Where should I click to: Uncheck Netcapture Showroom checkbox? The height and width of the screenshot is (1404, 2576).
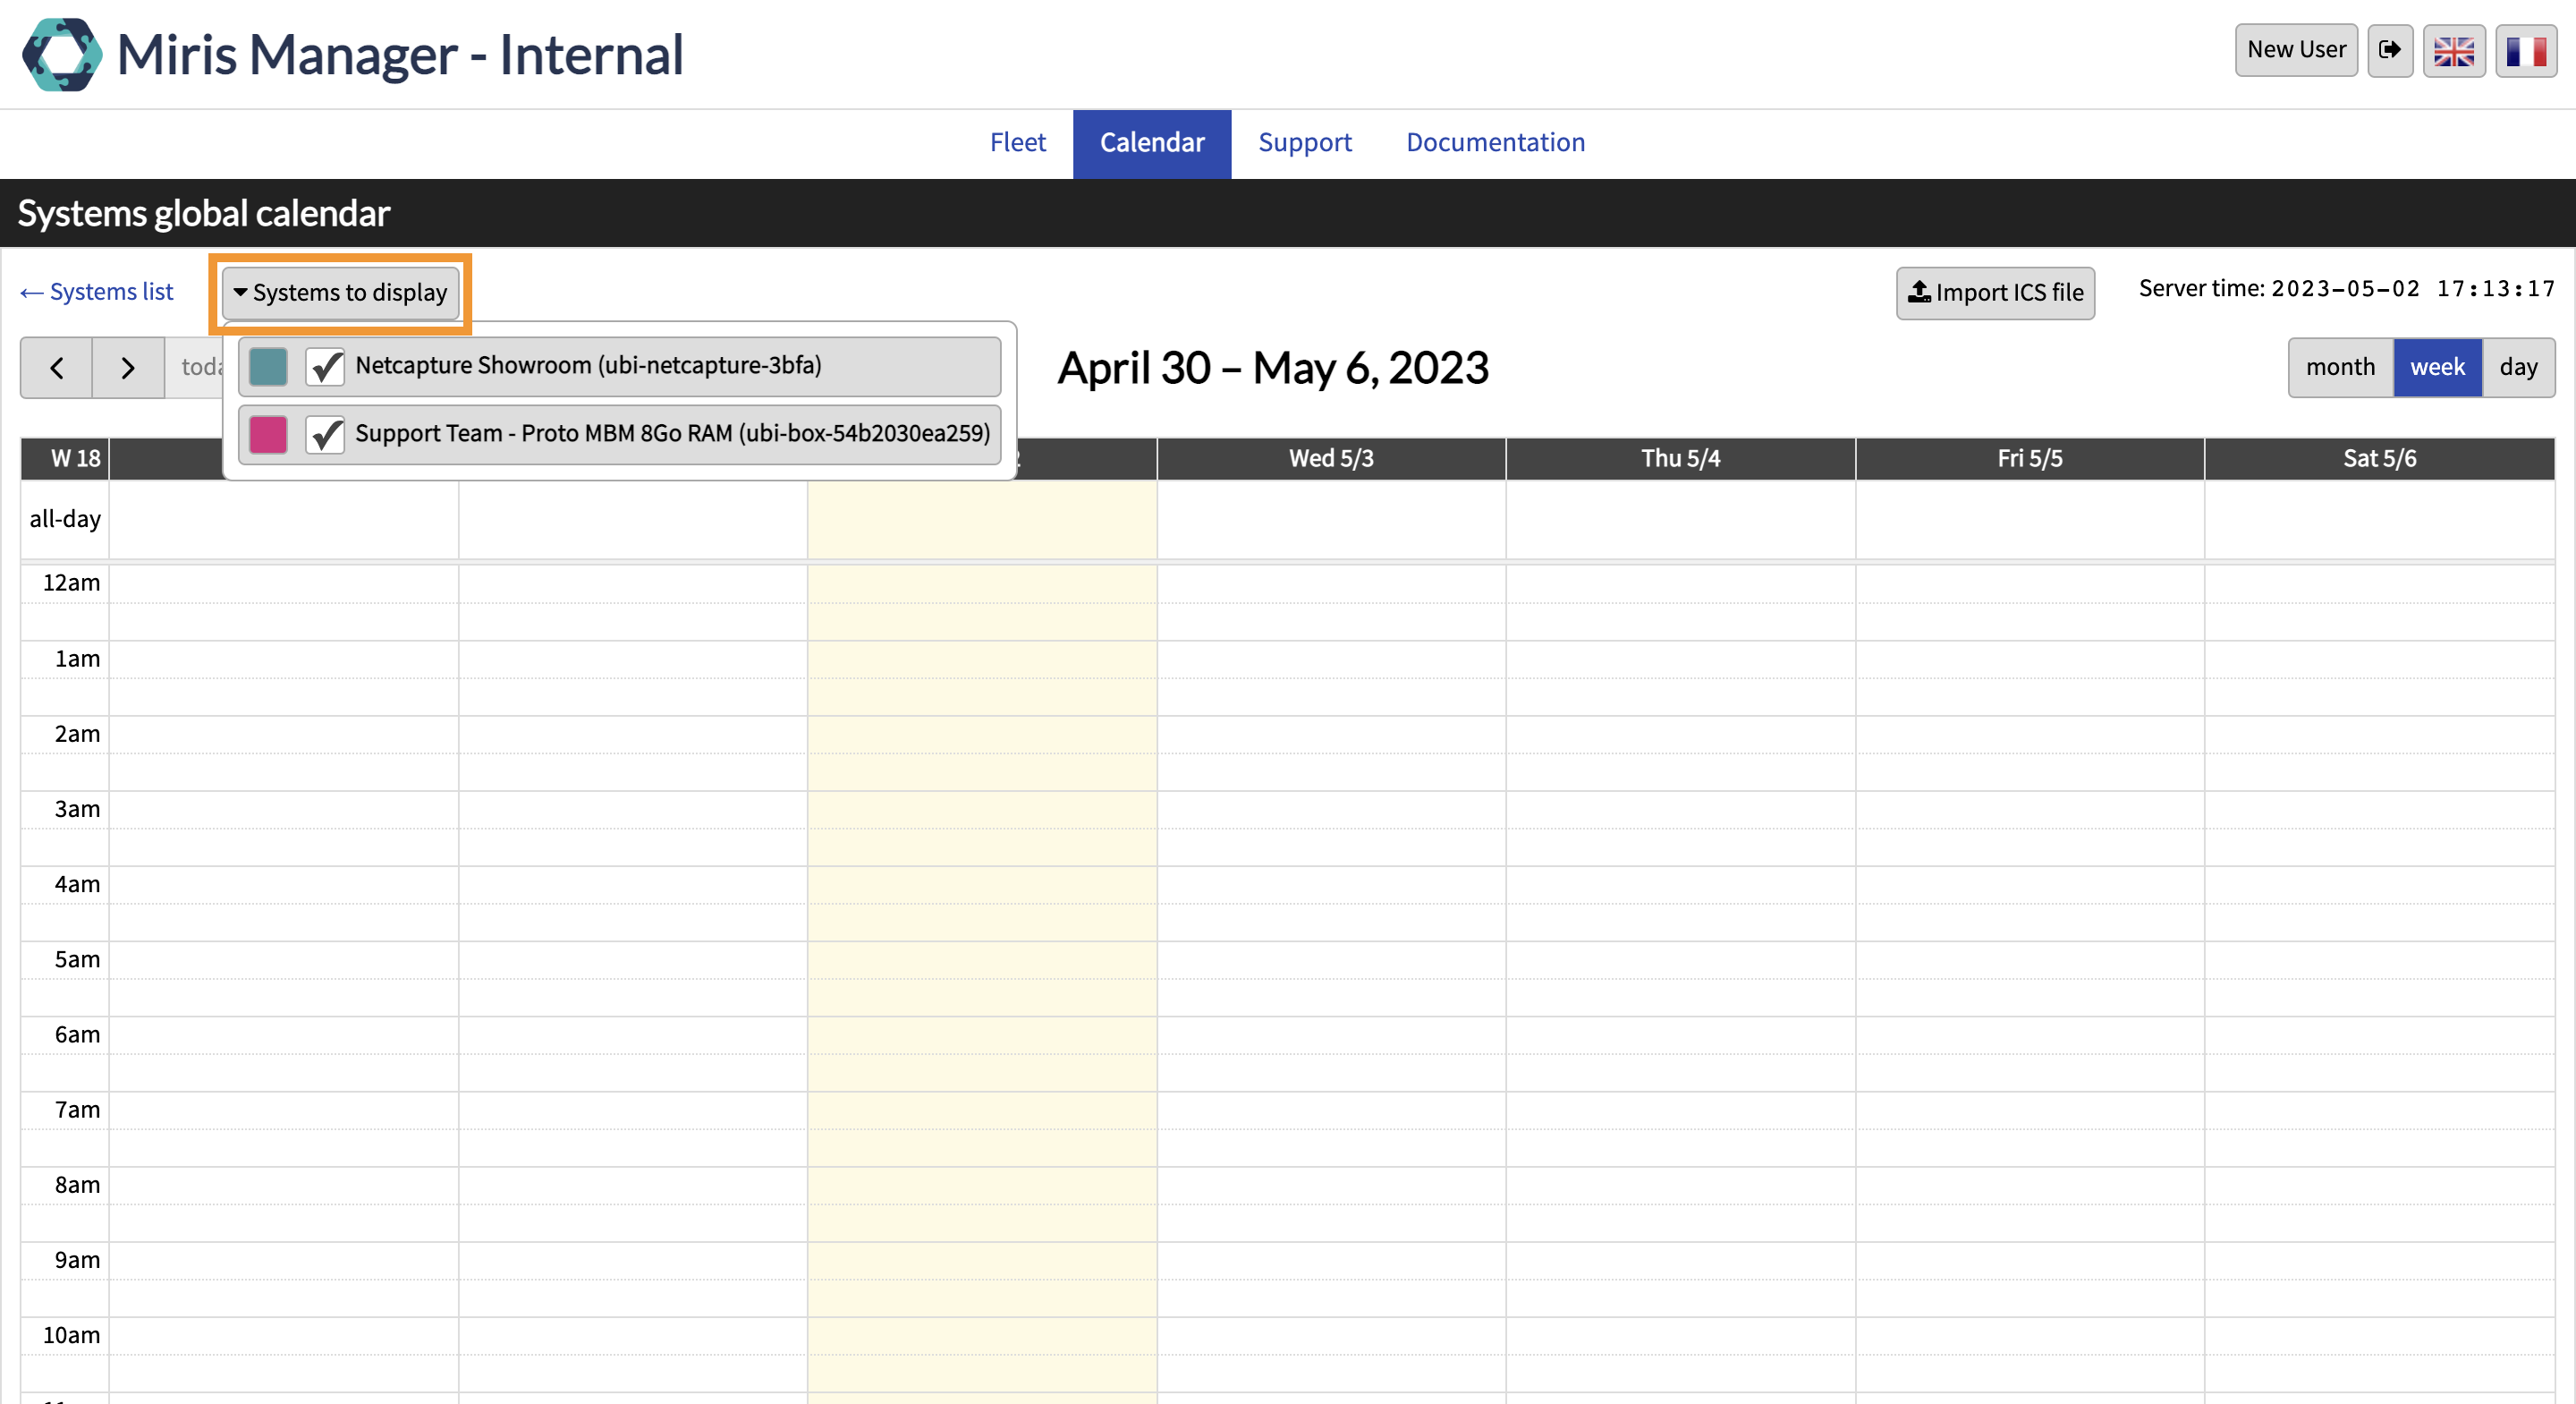point(325,367)
